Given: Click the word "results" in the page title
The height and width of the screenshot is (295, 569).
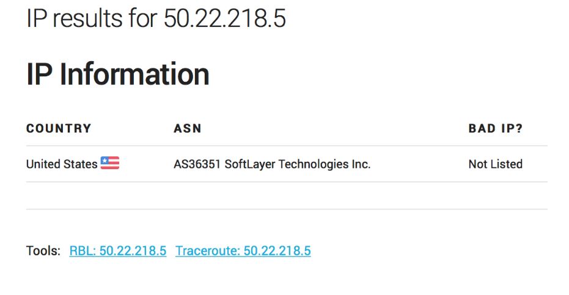Looking at the screenshot, I should [x=85, y=19].
